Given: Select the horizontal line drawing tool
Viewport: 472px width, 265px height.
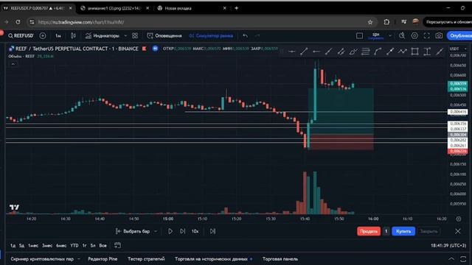Looking at the screenshot, I should point(292,52).
